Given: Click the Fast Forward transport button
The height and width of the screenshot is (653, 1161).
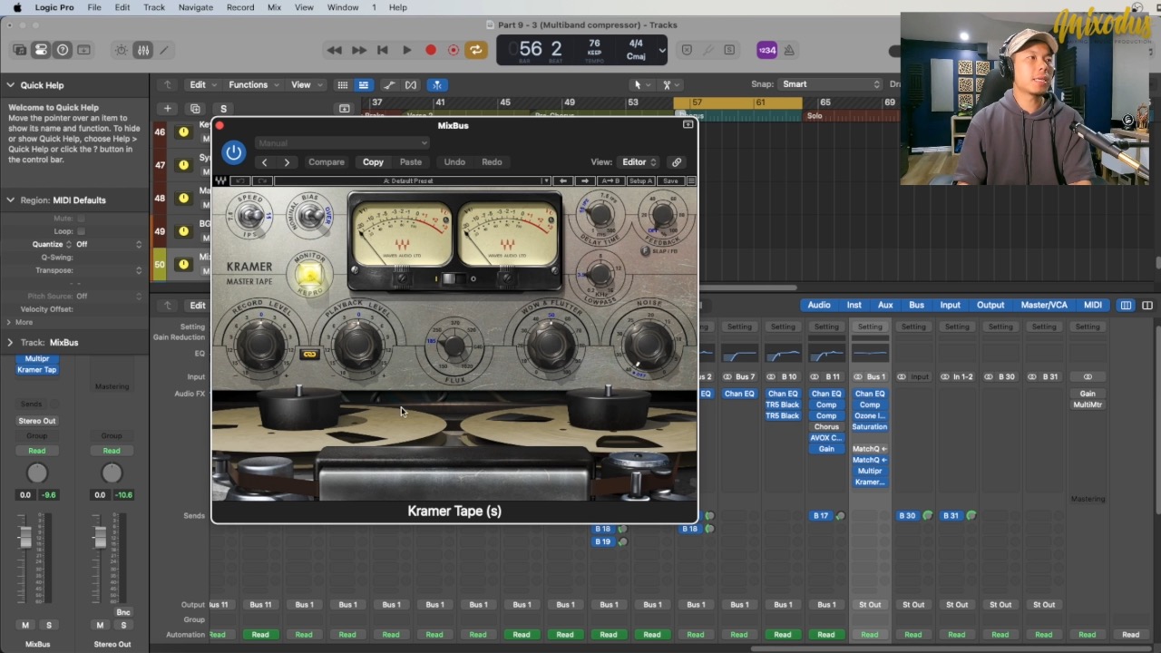Looking at the screenshot, I should (358, 50).
